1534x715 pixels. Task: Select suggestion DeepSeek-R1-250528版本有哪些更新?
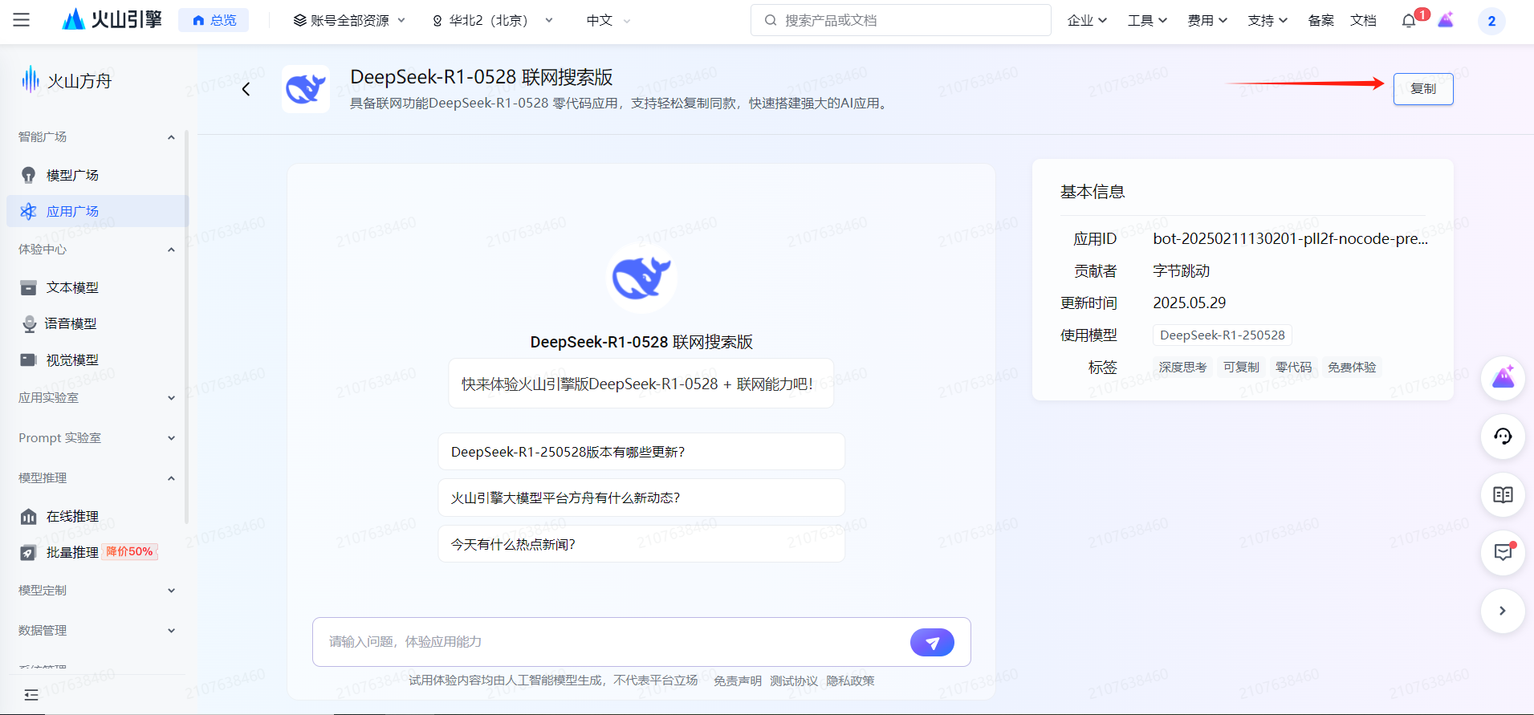tap(641, 452)
